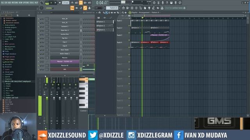Open mixer shortcut icon
250x140 pixels.
[x=136, y=8]
